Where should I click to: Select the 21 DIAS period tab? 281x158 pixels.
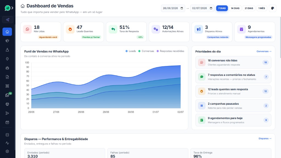[249, 8]
